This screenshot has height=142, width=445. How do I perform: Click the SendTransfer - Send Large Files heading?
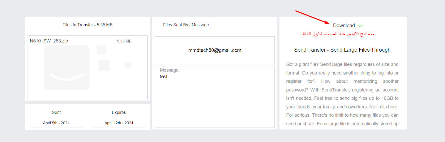coord(342,50)
